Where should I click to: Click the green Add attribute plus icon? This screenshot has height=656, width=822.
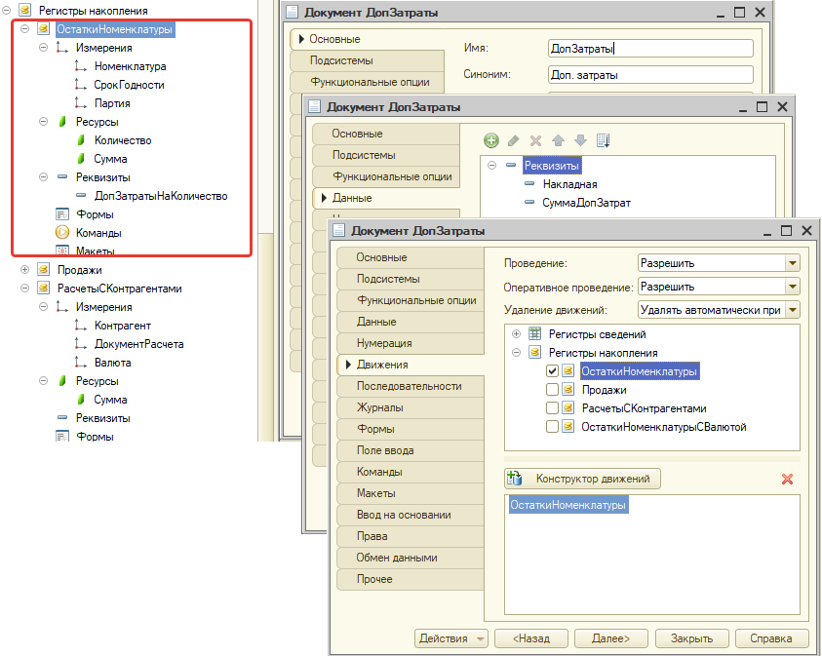491,140
